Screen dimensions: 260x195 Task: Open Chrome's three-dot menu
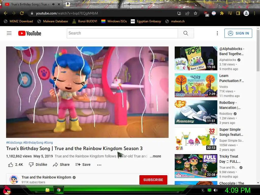[254, 13]
